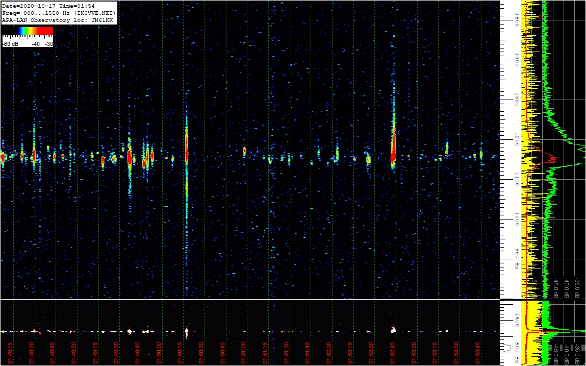Click the 1400 label on main frequency scale
The width and height of the screenshot is (586, 366).
(517, 60)
